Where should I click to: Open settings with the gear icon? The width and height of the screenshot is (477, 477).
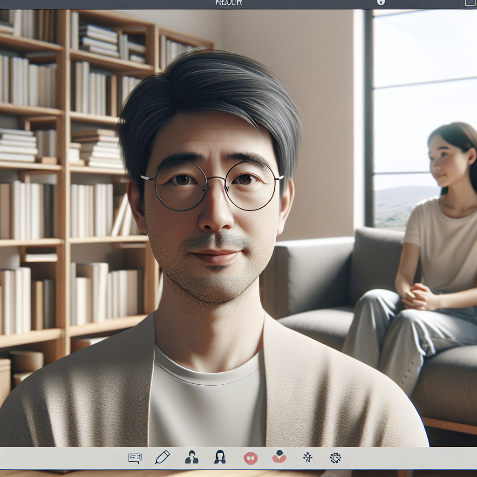pos(335,457)
